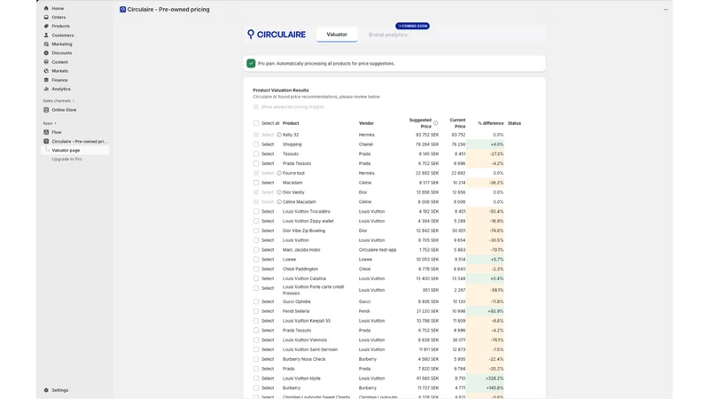
Task: Select checkbox for Dior Vibe Zip Bowling
Action: (x=256, y=231)
